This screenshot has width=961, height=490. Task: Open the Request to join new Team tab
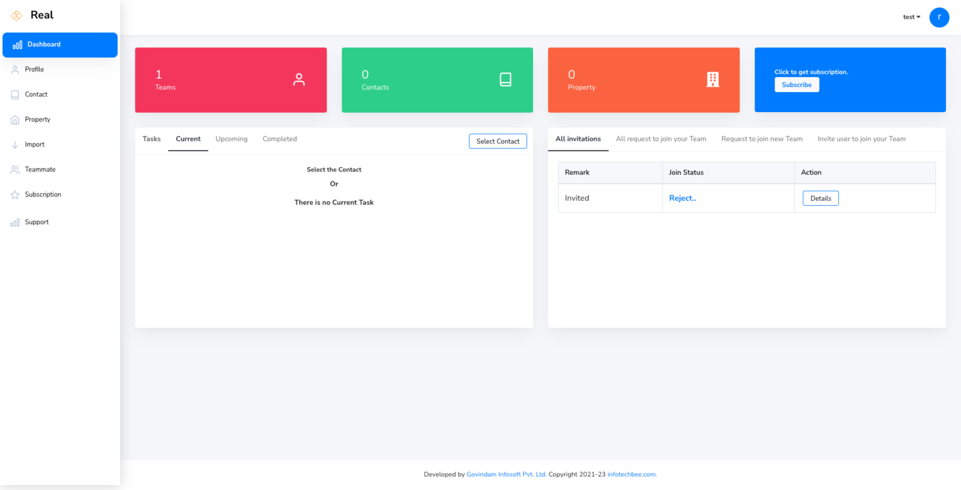[x=761, y=139]
